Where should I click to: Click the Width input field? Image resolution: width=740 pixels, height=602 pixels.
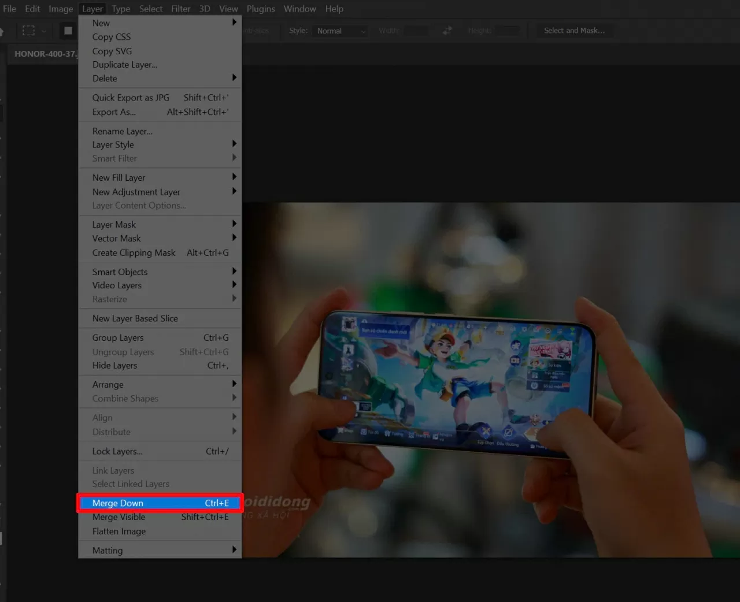click(x=416, y=31)
